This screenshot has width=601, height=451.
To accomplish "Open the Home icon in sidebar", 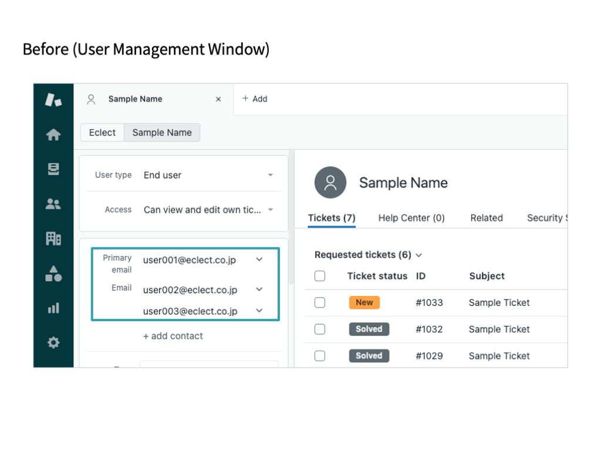I will [x=53, y=135].
